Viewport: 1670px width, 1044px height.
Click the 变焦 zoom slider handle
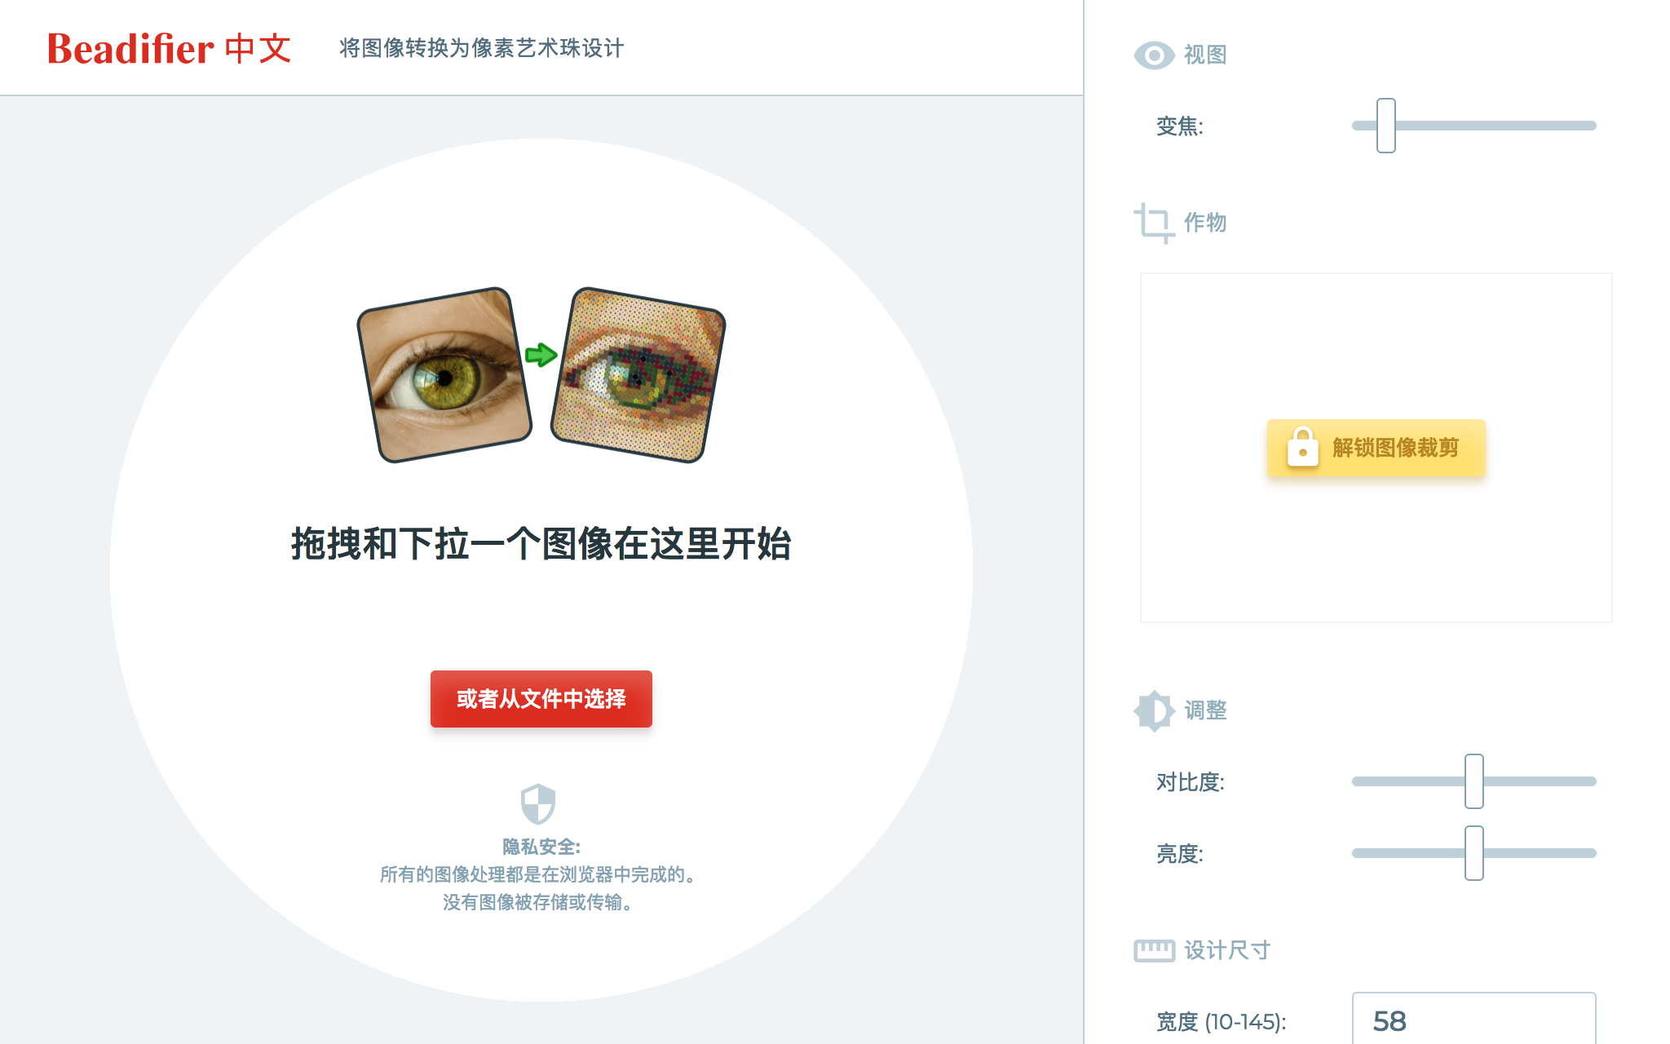point(1386,126)
